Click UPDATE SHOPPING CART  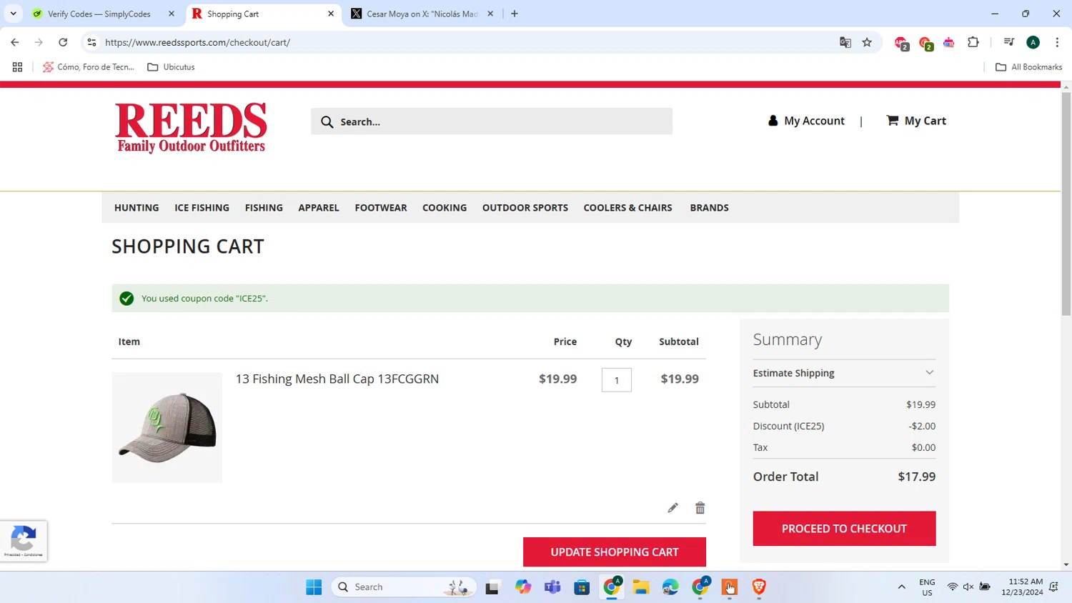click(x=615, y=552)
